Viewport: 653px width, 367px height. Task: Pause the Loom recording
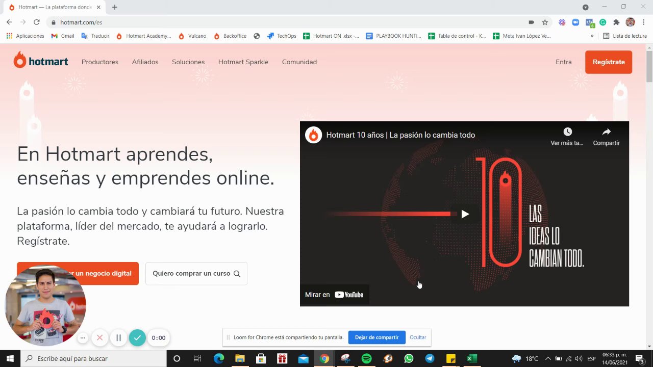click(118, 337)
